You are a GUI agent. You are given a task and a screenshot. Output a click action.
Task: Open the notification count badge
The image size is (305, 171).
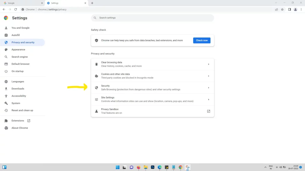tap(301, 167)
